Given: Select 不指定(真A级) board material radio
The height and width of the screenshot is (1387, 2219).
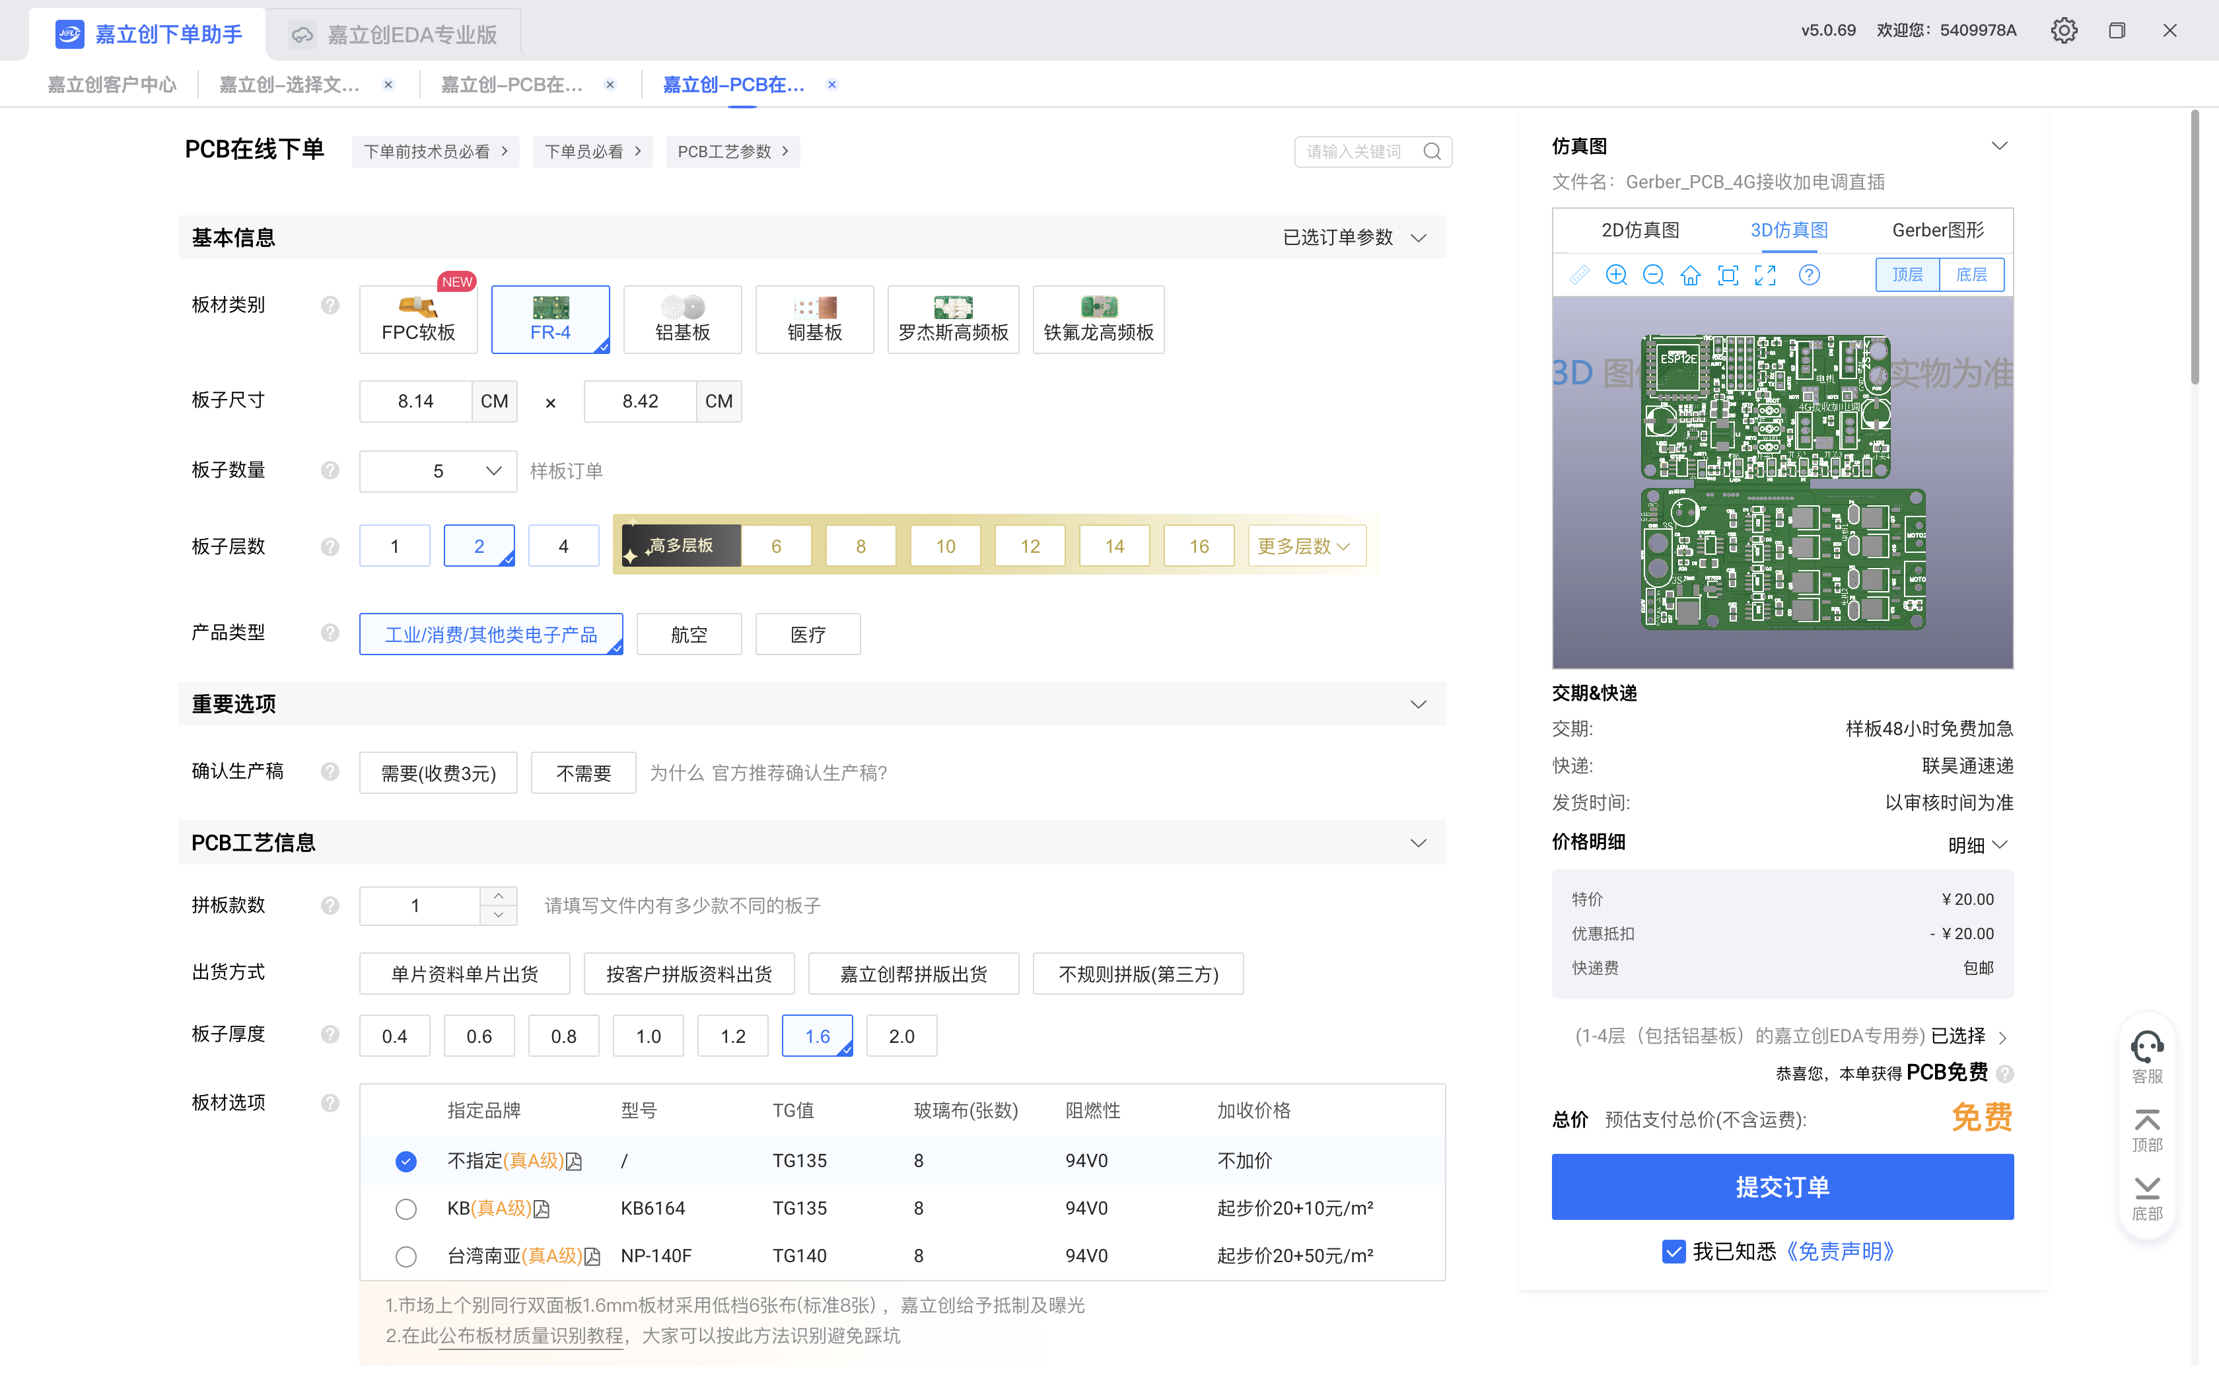Looking at the screenshot, I should coord(405,1161).
